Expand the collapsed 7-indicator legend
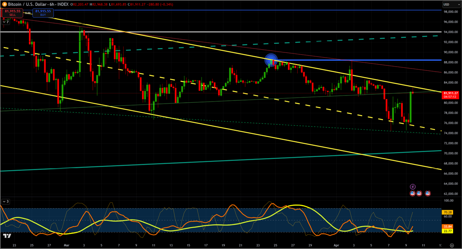This screenshot has width=462, height=249. (x=5, y=22)
